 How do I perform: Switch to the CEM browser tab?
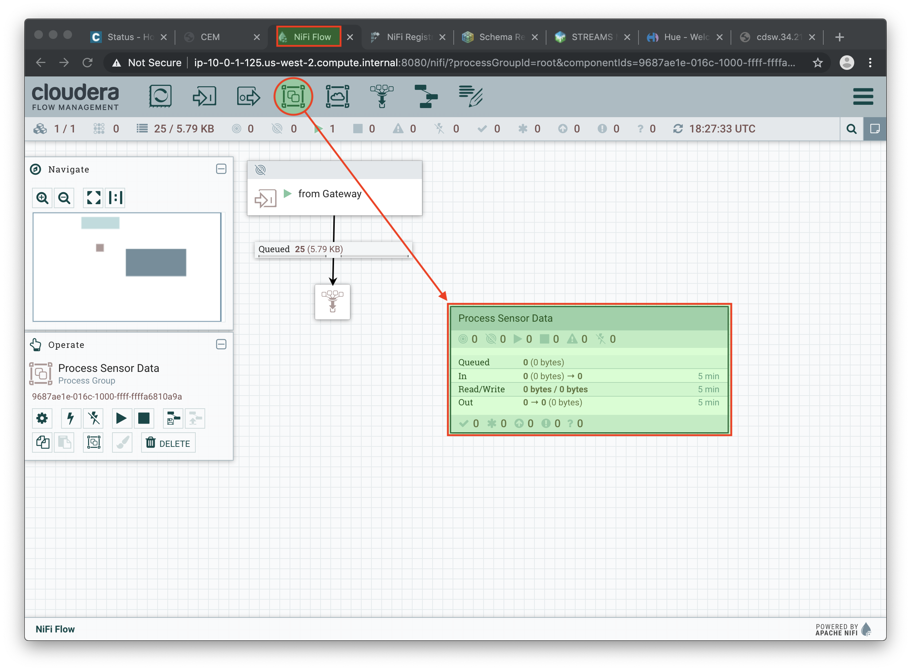pyautogui.click(x=210, y=37)
